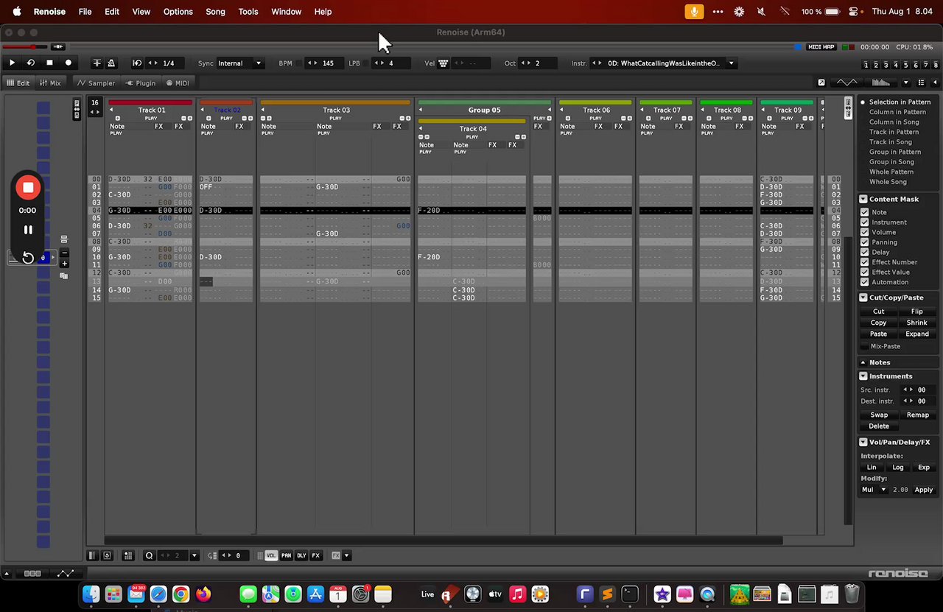Viewport: 943px width, 612px height.
Task: Collapse the Cut/Copy/Paste section
Action: 863,298
